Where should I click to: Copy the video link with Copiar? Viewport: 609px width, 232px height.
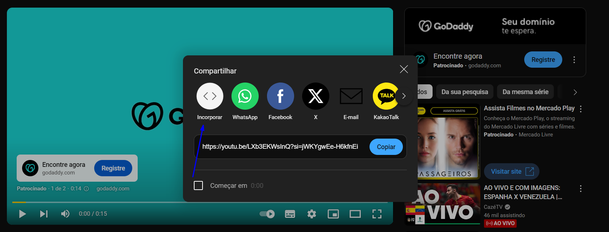[386, 147]
